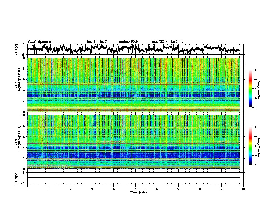
Task: Click the "0" tick on the time axis
Action: click(x=27, y=189)
